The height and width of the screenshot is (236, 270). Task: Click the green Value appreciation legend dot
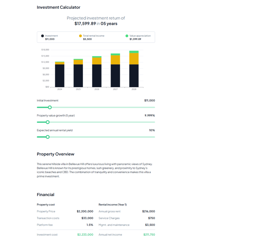pos(127,36)
